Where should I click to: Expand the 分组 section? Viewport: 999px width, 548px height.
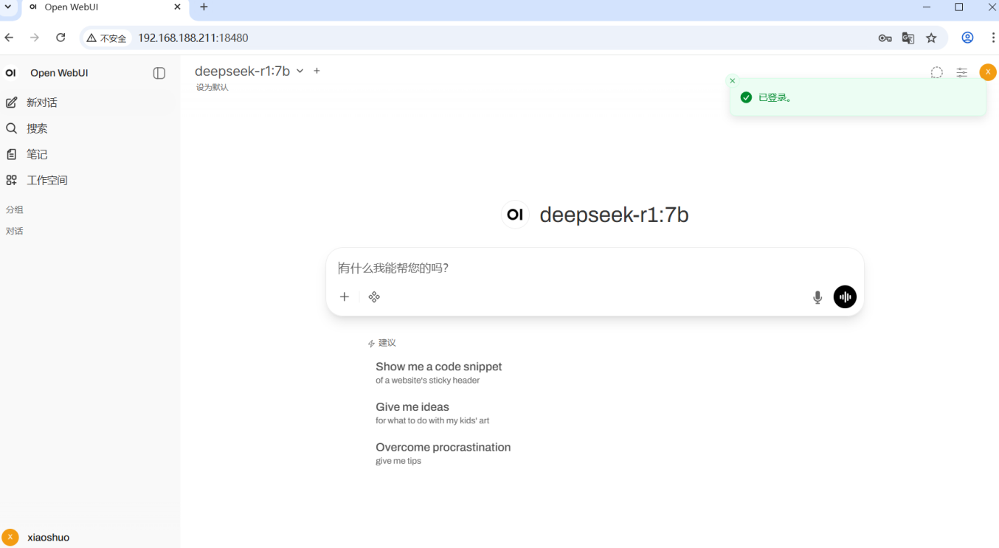point(15,209)
